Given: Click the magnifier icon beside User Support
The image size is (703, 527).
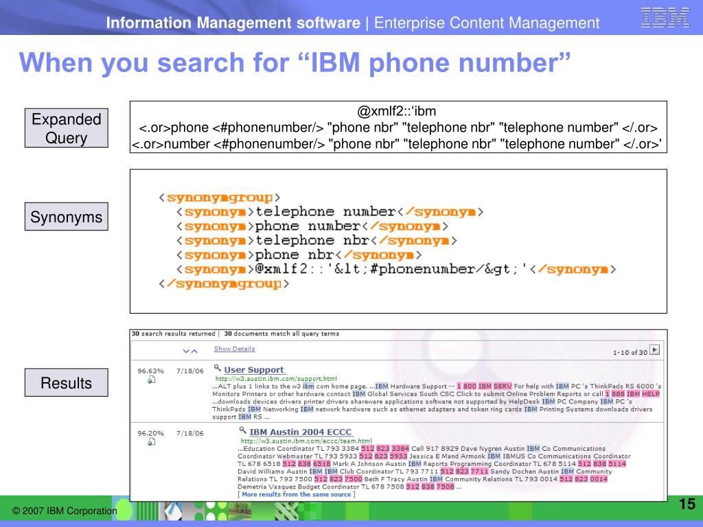Looking at the screenshot, I should 218,368.
